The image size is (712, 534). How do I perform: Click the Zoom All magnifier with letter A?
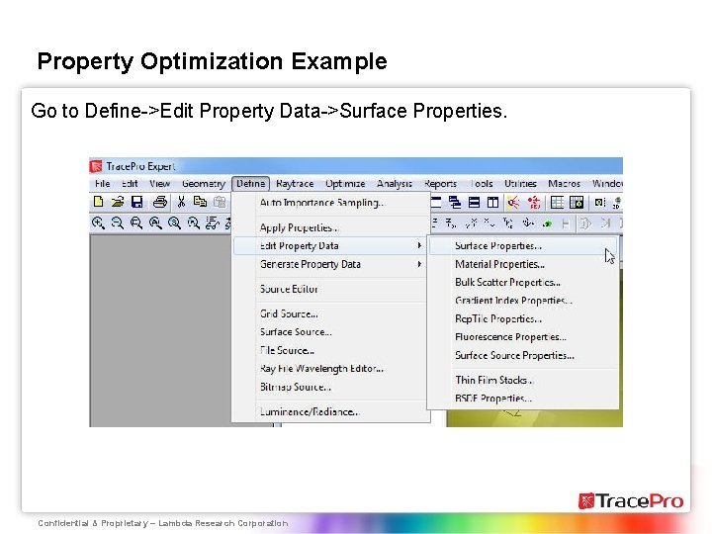click(x=155, y=222)
